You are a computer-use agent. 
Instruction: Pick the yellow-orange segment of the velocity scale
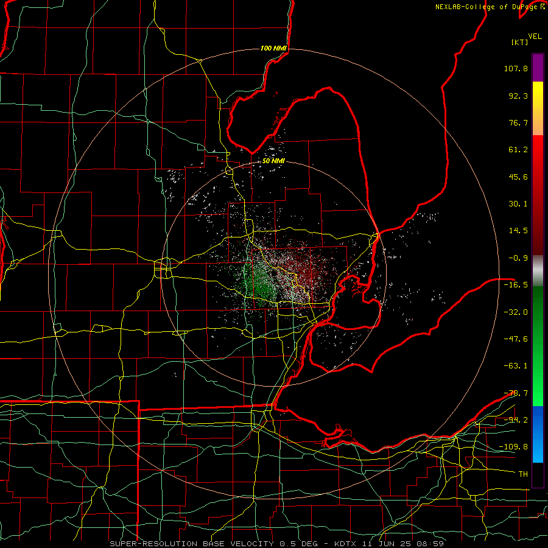(x=538, y=108)
